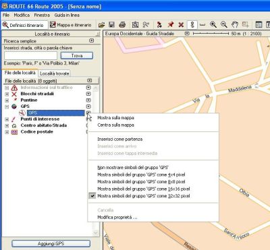Switch to the Località trovate tab
Screen dimensions: 270x250
55,73
